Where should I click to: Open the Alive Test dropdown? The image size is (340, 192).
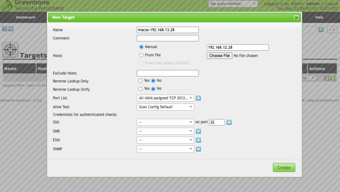pos(165,107)
